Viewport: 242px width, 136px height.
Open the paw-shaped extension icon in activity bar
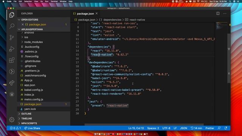12,94
